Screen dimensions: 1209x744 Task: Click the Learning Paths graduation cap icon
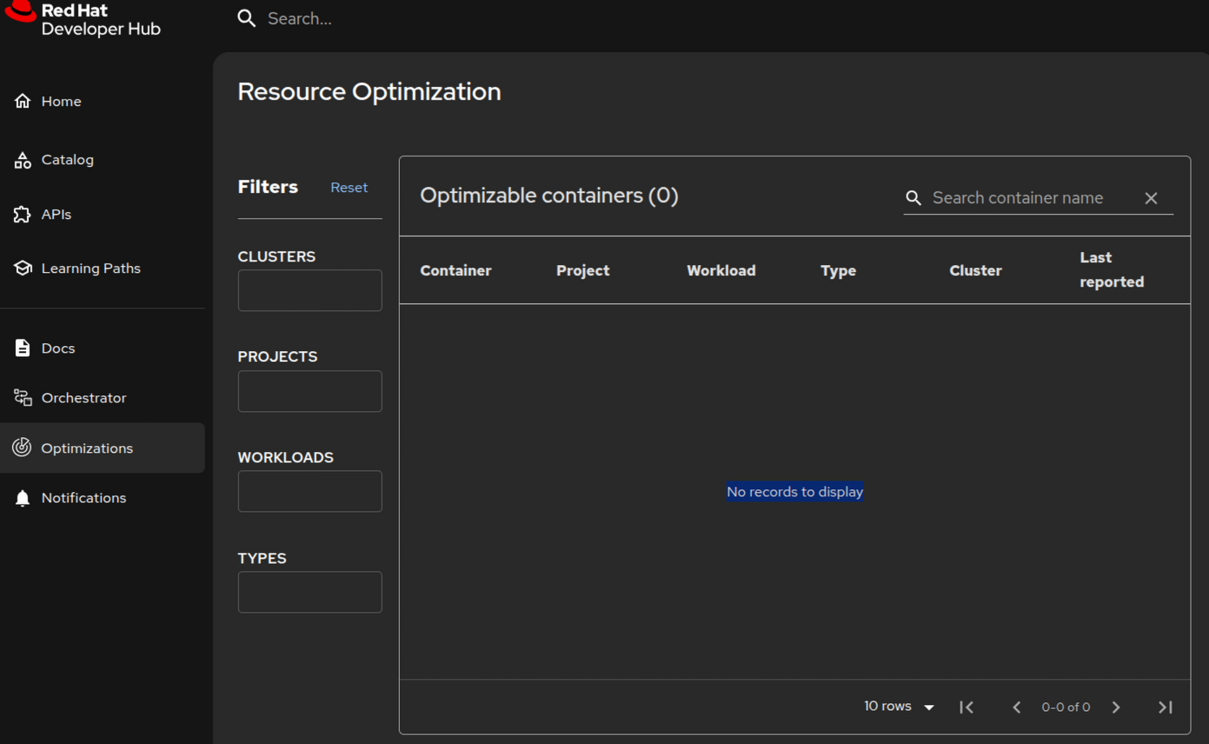(23, 269)
